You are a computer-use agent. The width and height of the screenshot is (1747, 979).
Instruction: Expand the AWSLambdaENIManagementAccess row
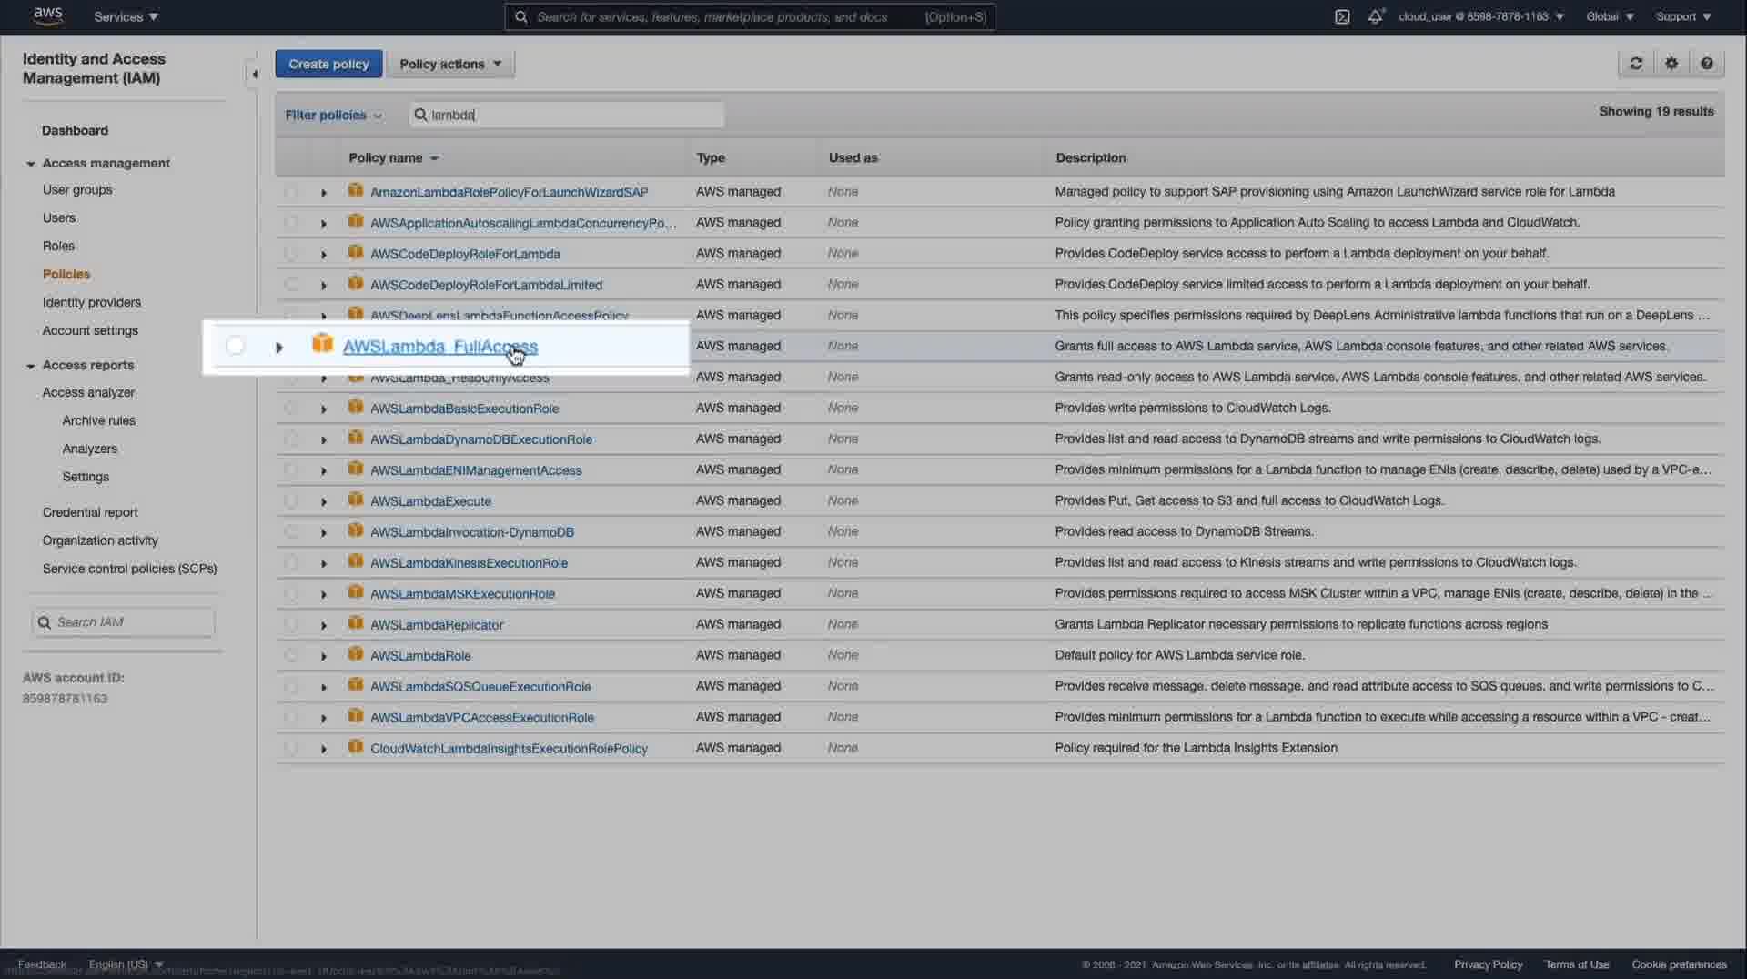[x=324, y=471]
